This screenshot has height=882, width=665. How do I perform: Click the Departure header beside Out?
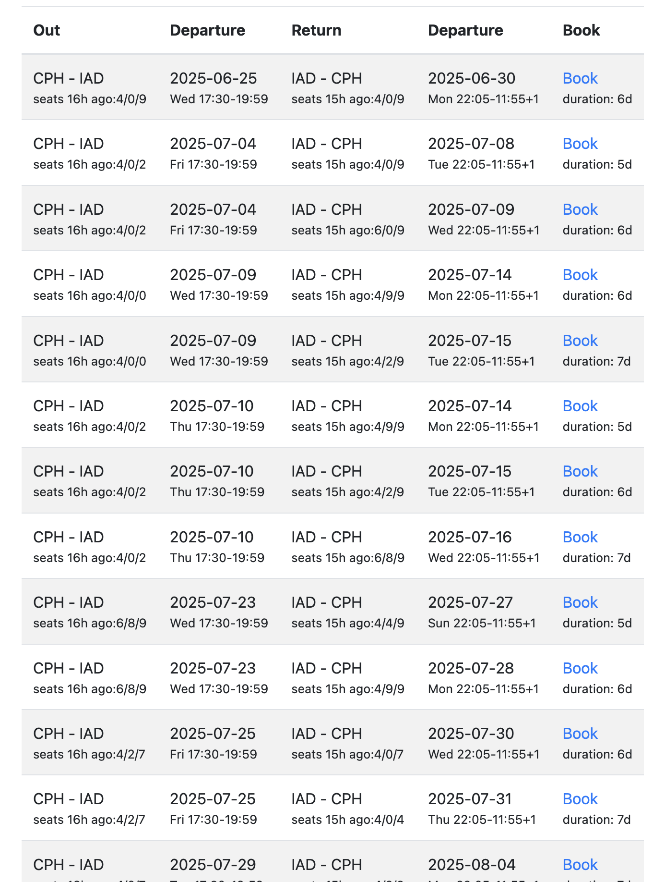pos(207,30)
